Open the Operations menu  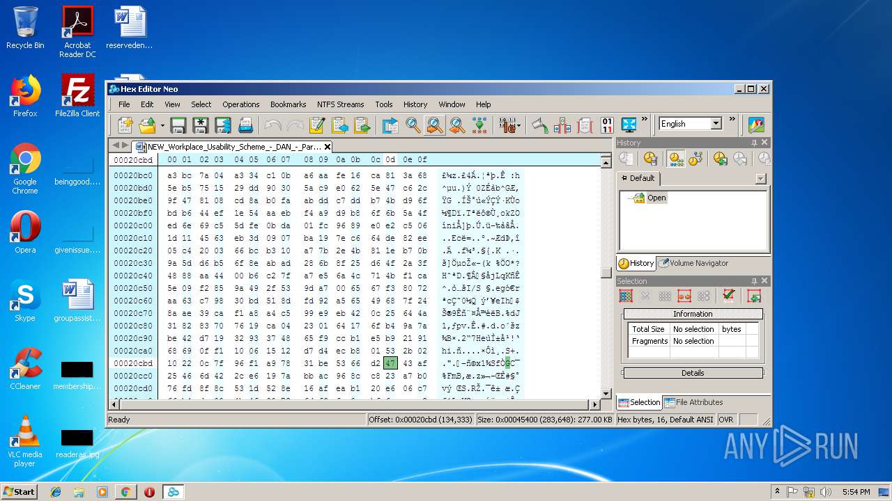pos(241,104)
